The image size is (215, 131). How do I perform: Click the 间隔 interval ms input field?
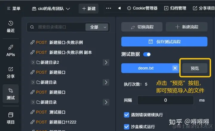coord(165,100)
